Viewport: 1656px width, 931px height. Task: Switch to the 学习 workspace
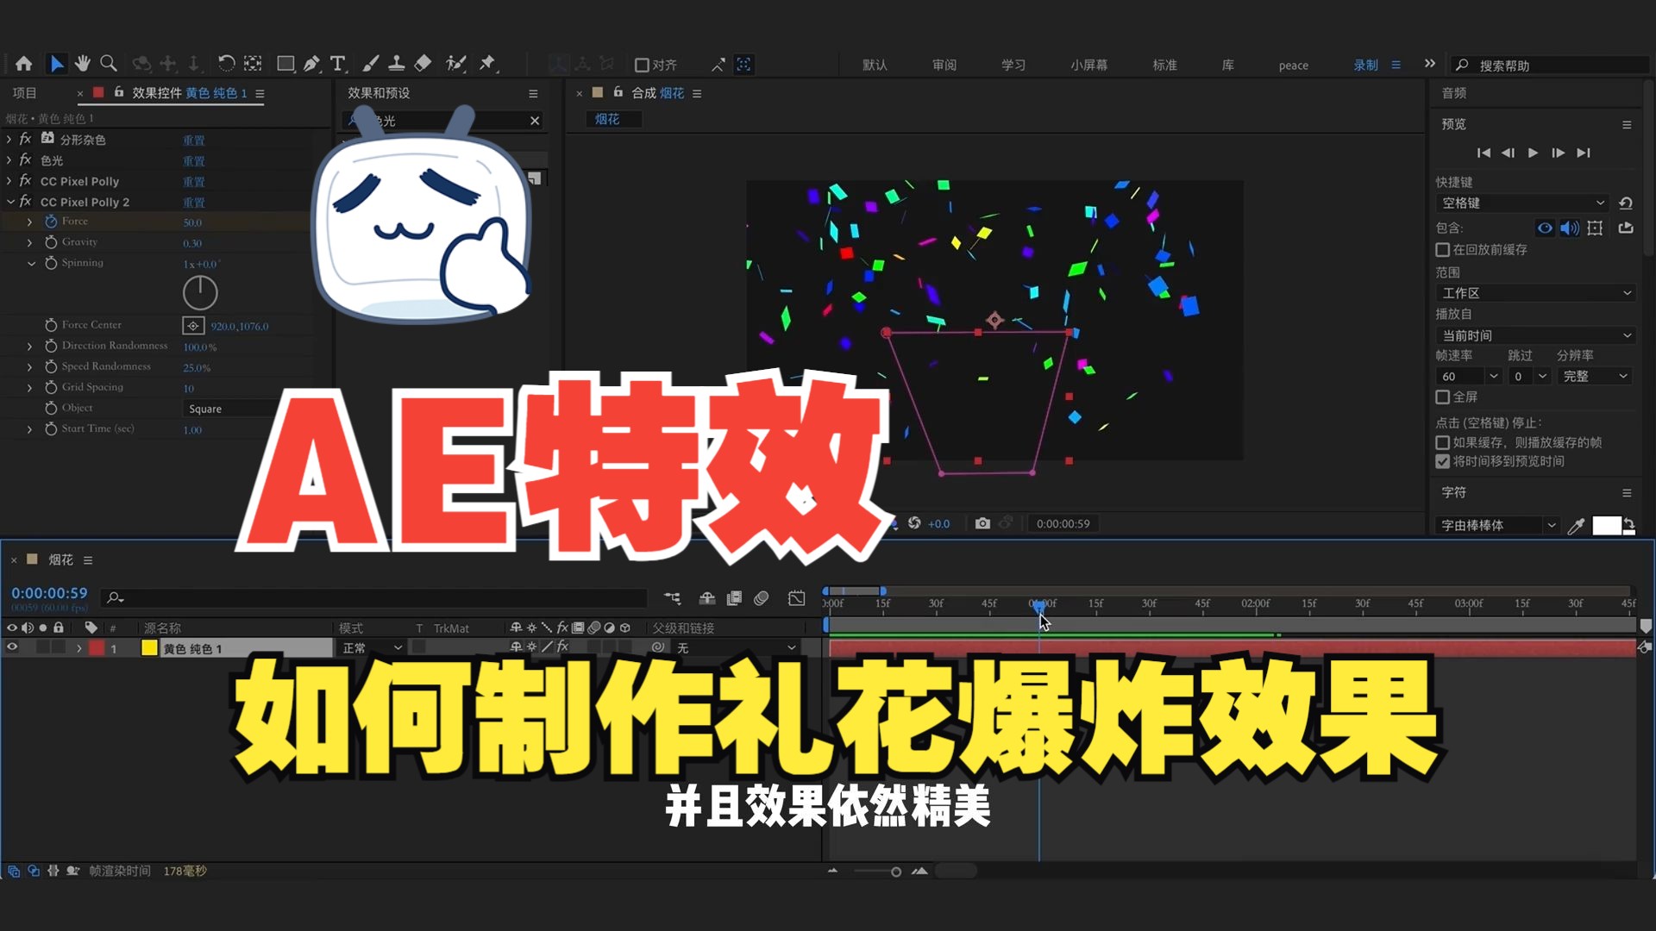1013,66
